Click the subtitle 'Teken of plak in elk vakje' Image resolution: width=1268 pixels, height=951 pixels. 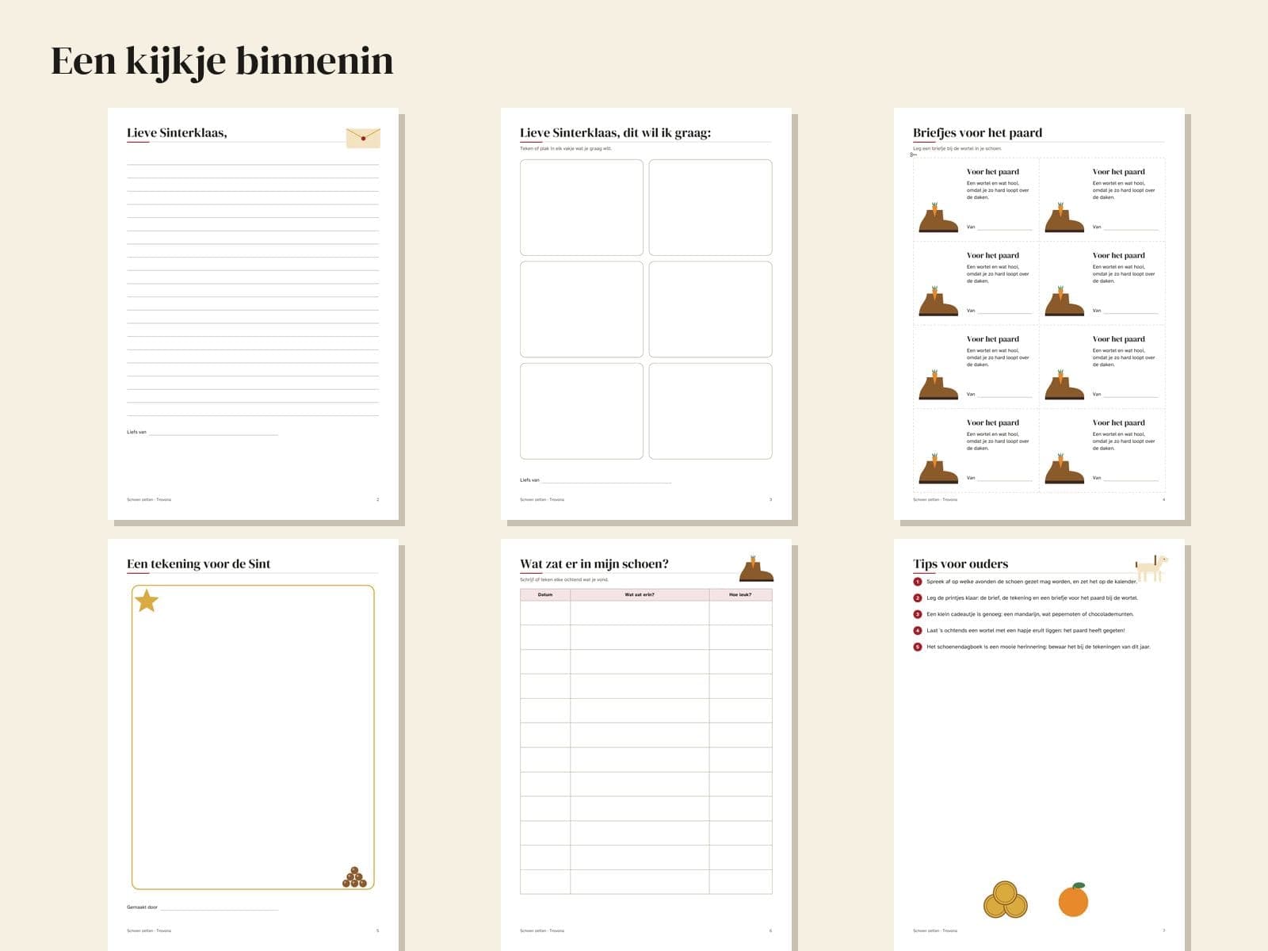point(566,148)
